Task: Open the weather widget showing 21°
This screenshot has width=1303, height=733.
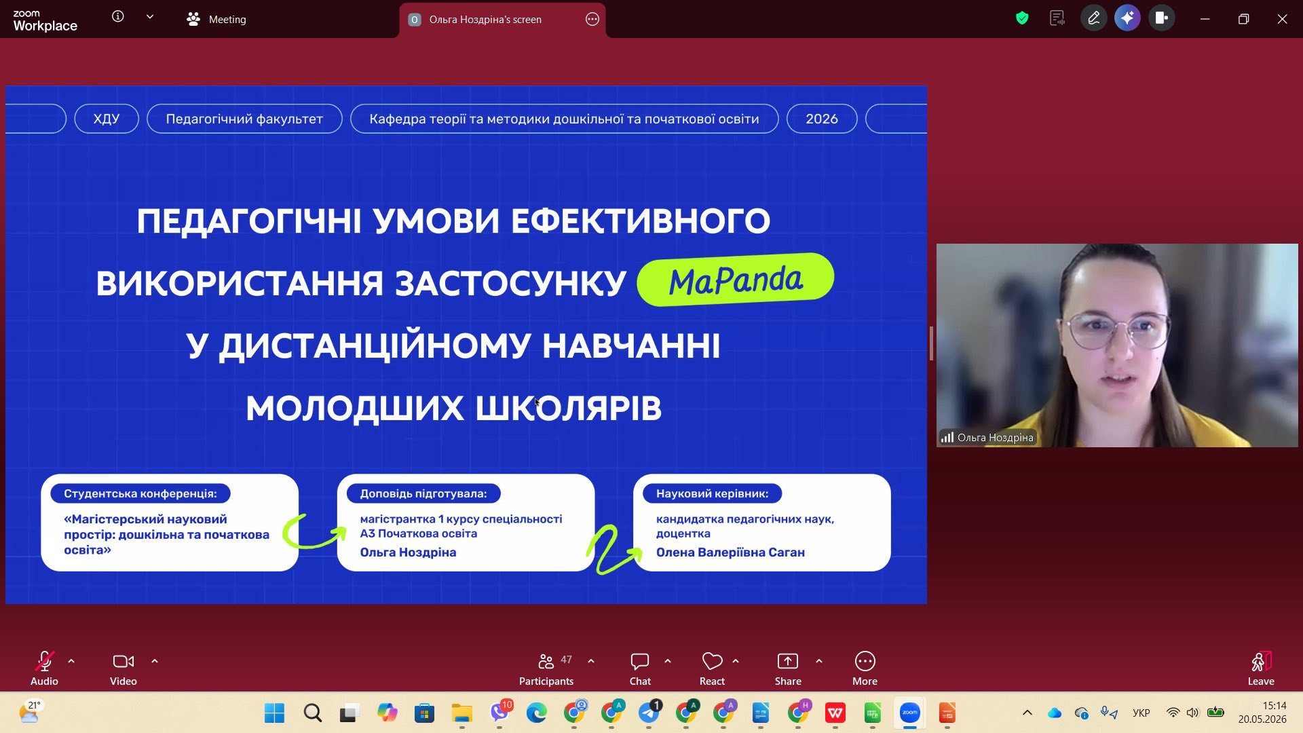Action: [30, 713]
